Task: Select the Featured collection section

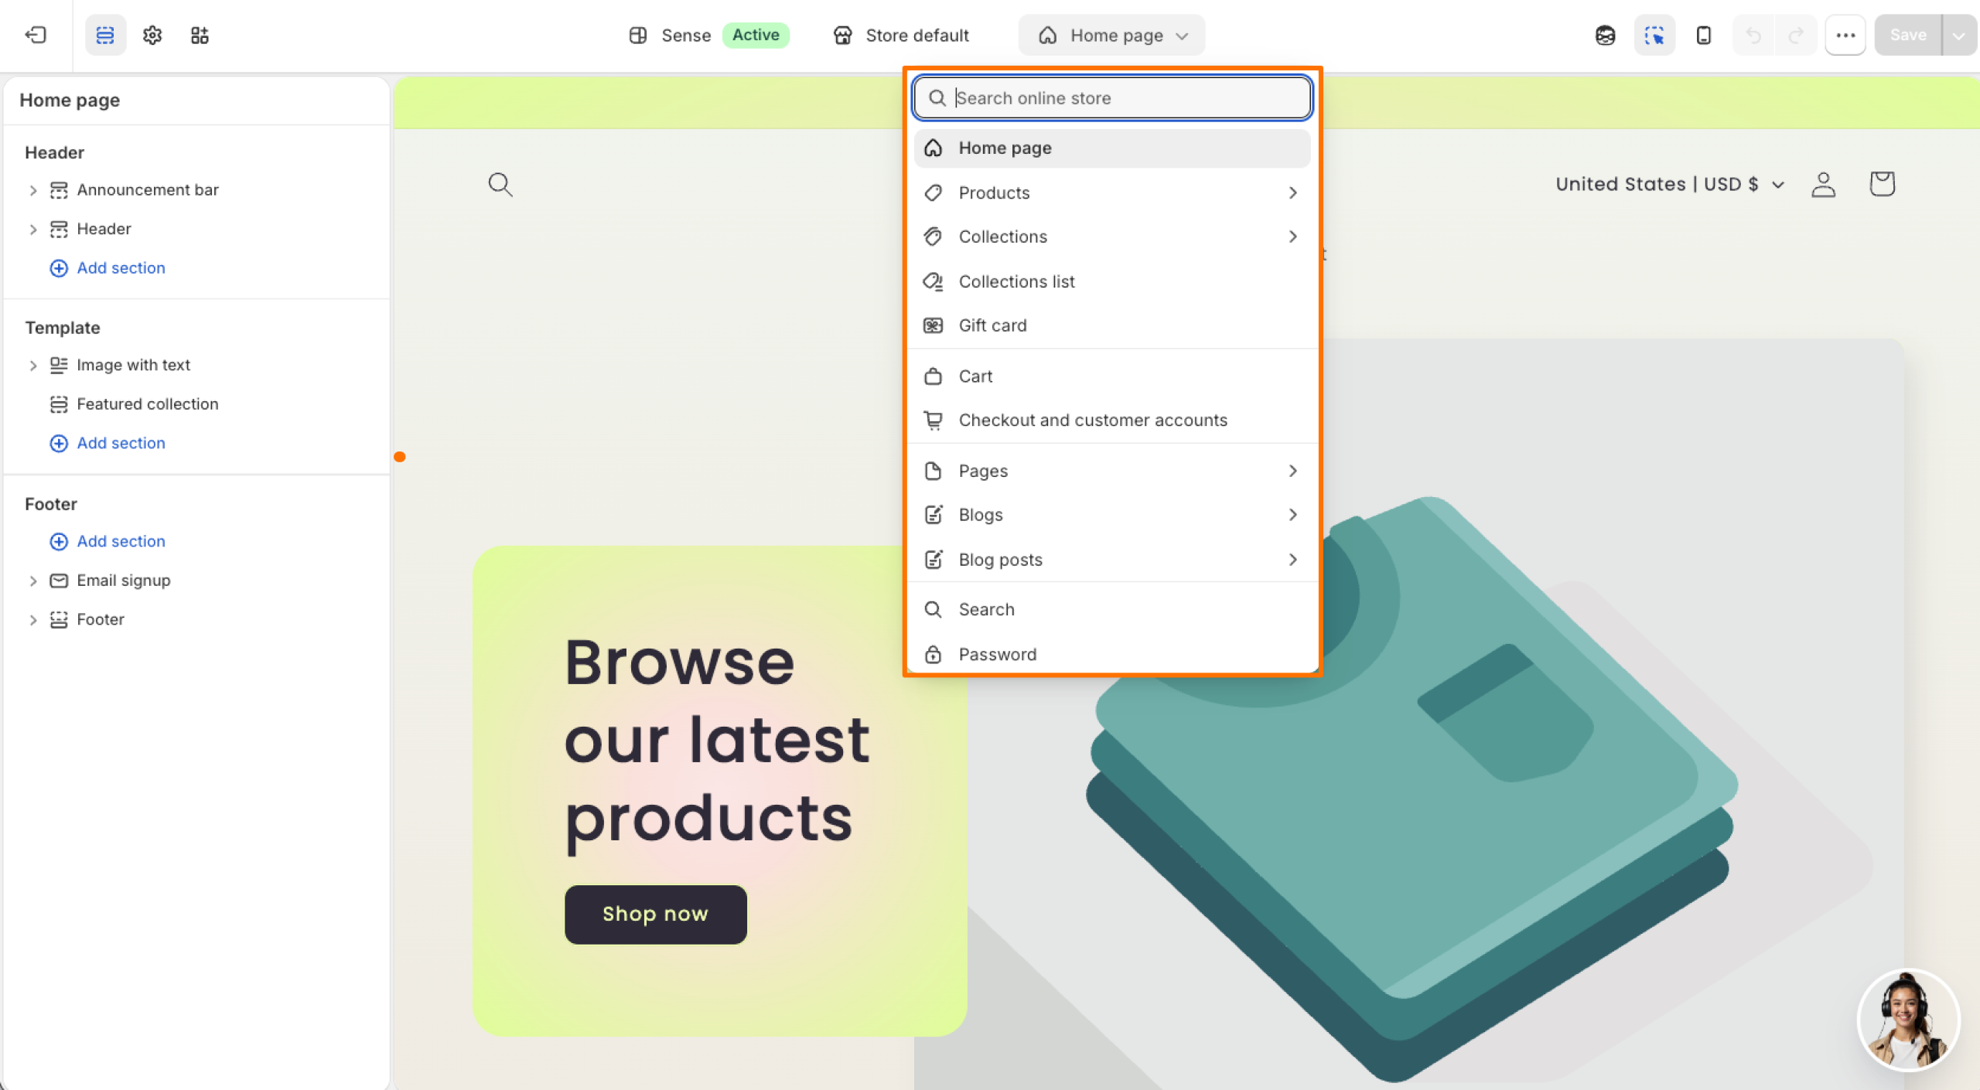Action: [x=197, y=404]
